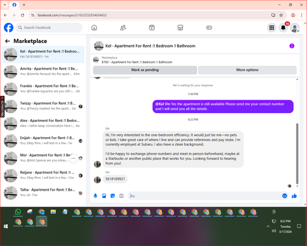This screenshot has width=307, height=246.
Task: Open the purple conversation info icon
Action: point(292,46)
